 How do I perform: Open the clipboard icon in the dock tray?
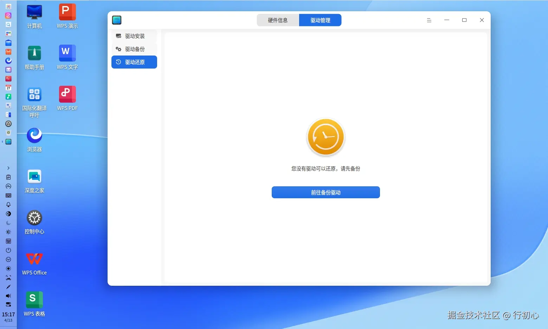8,177
